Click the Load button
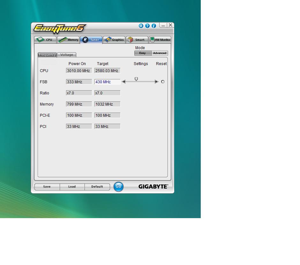Viewport: 300px width, 265px height. (x=72, y=187)
